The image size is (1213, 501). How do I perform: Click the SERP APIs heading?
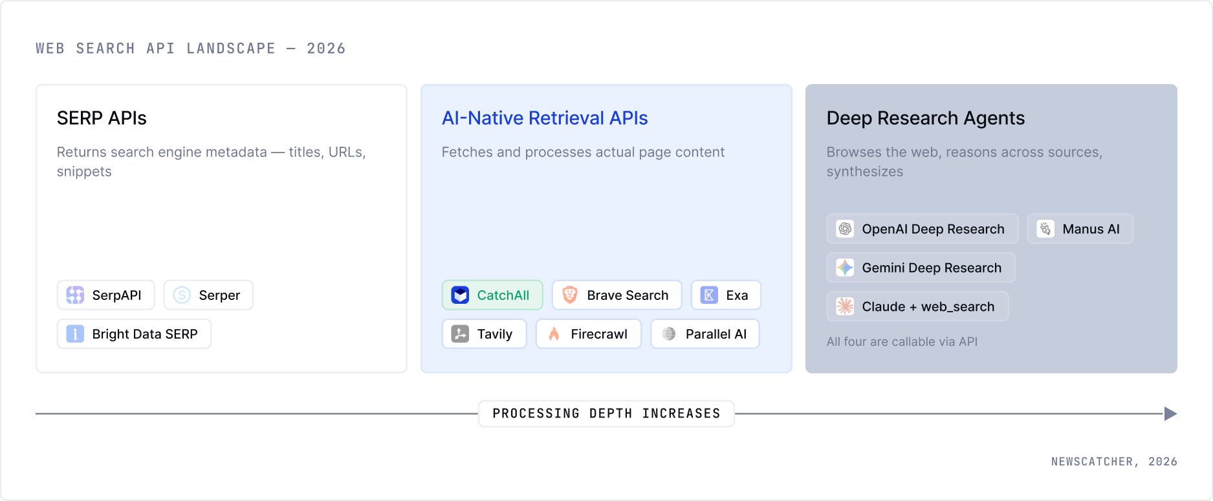click(x=102, y=118)
